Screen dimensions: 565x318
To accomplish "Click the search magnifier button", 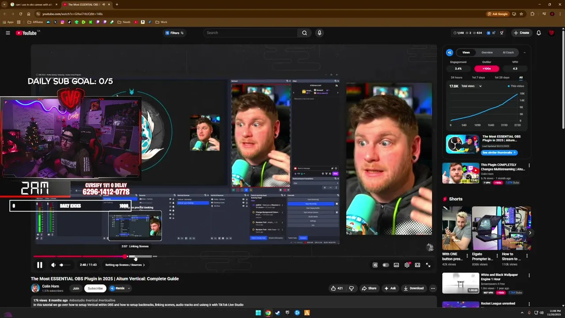I will (x=305, y=33).
